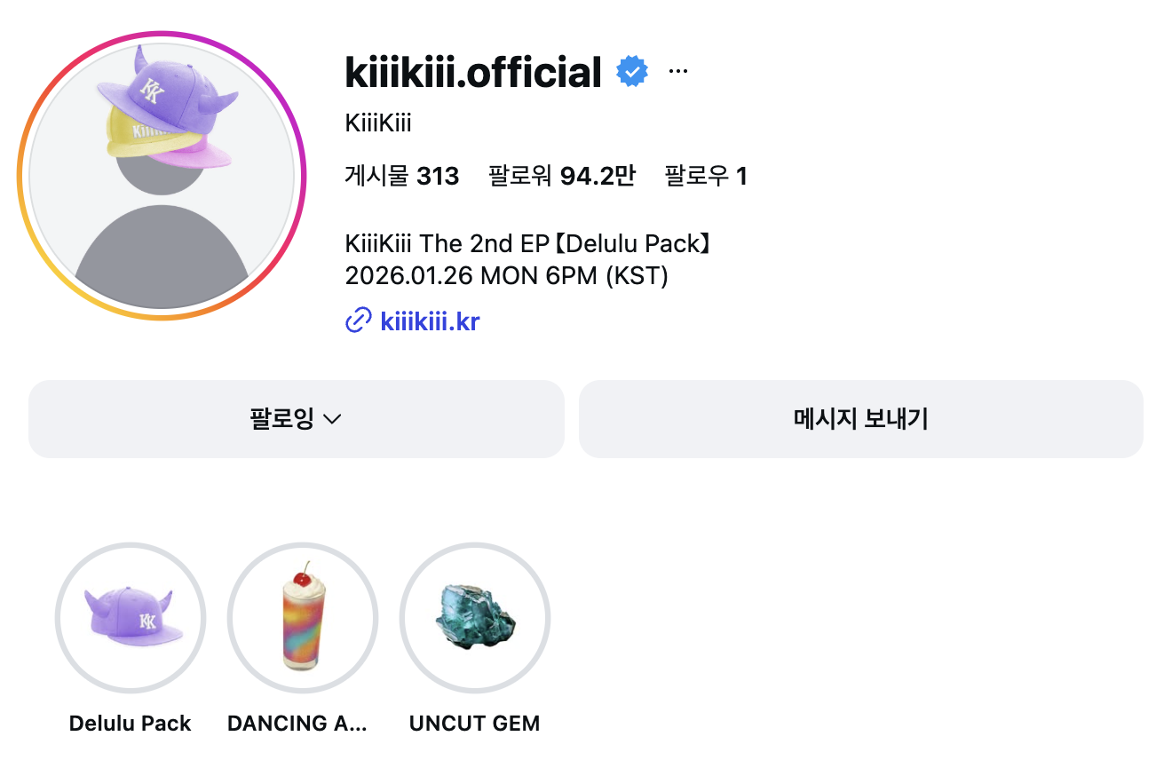The height and width of the screenshot is (760, 1156).
Task: Visit the kiiikiii.kr website link
Action: [430, 321]
